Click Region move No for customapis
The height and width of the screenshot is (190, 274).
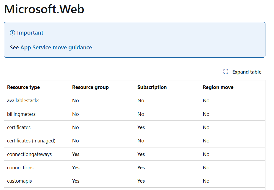click(x=206, y=181)
